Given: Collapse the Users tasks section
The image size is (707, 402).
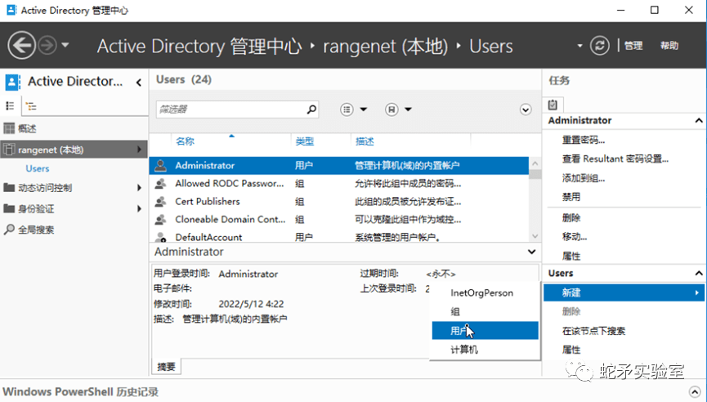Looking at the screenshot, I should 699,273.
